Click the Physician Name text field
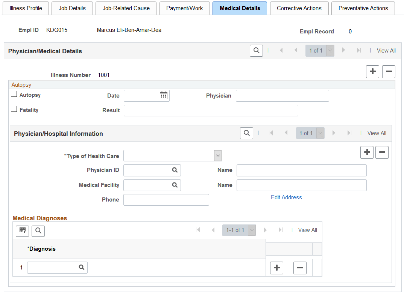This screenshot has height=295, width=404. pyautogui.click(x=301, y=170)
